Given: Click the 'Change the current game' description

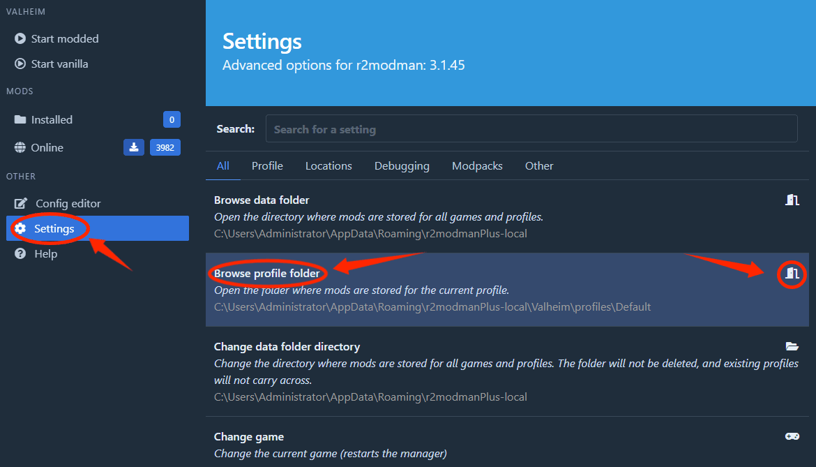Looking at the screenshot, I should click(331, 454).
